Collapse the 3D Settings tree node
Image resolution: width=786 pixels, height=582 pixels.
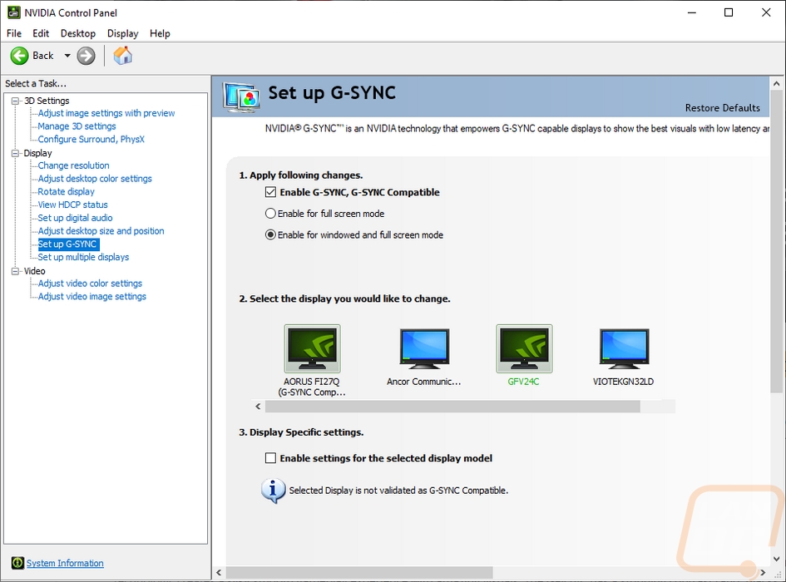coord(16,101)
